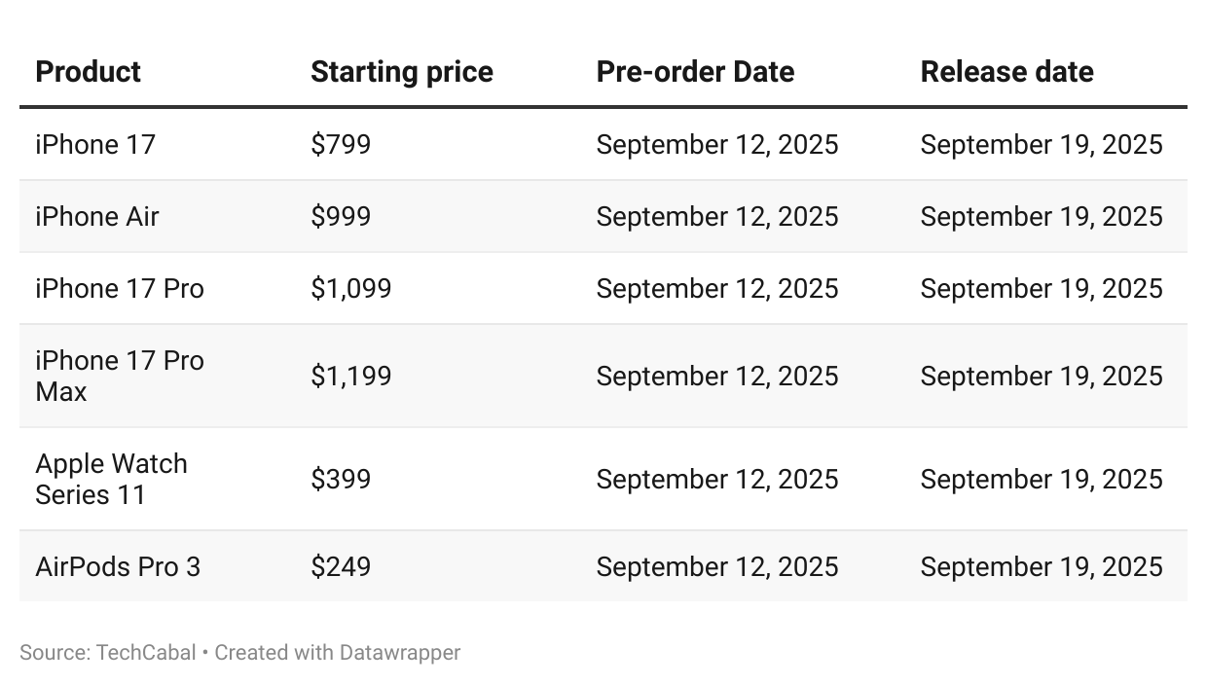Click the AirPods Pro 3 release date
The image size is (1207, 685).
pyautogui.click(x=1041, y=566)
